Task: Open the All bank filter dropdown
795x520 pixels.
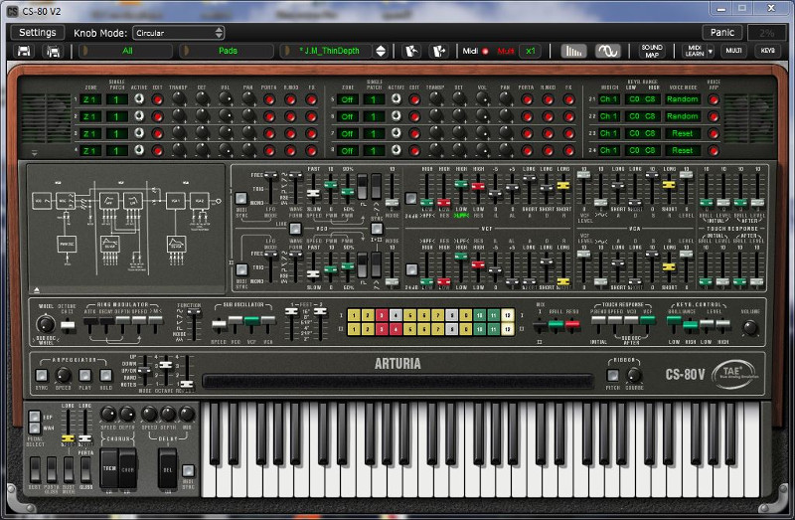Action: coord(126,51)
